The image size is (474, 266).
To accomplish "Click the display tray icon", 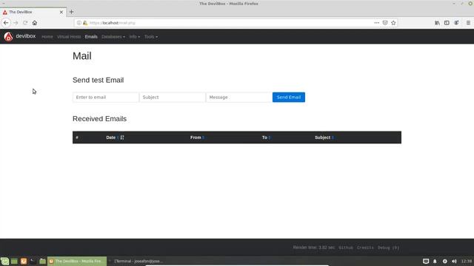I will click(x=426, y=261).
